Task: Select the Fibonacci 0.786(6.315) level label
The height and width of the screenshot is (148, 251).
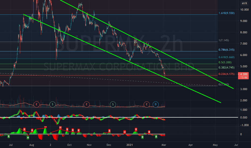Action: [226, 50]
